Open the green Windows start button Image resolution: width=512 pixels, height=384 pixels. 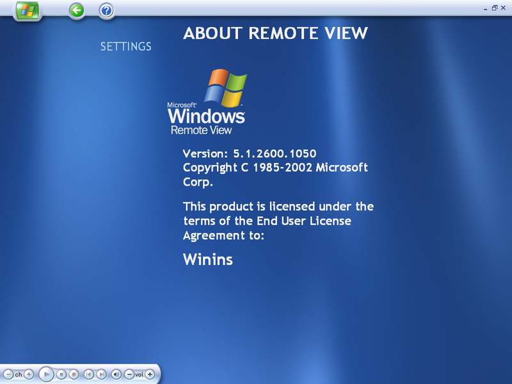(x=28, y=11)
